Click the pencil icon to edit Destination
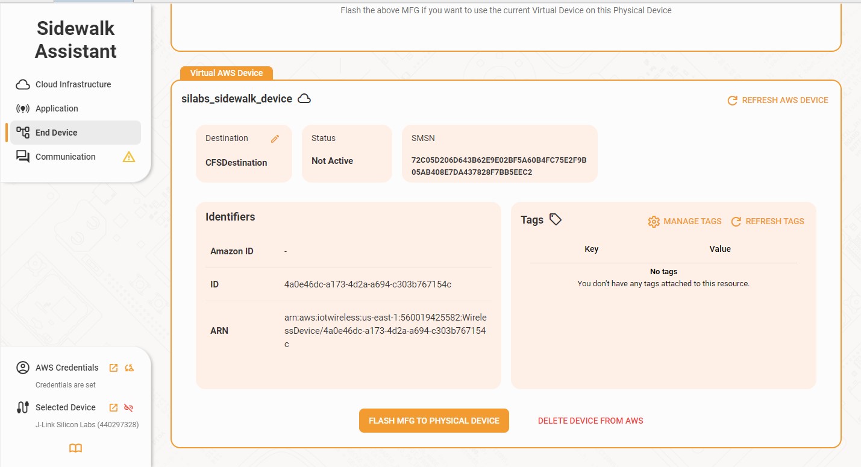The height and width of the screenshot is (467, 861). coord(275,139)
